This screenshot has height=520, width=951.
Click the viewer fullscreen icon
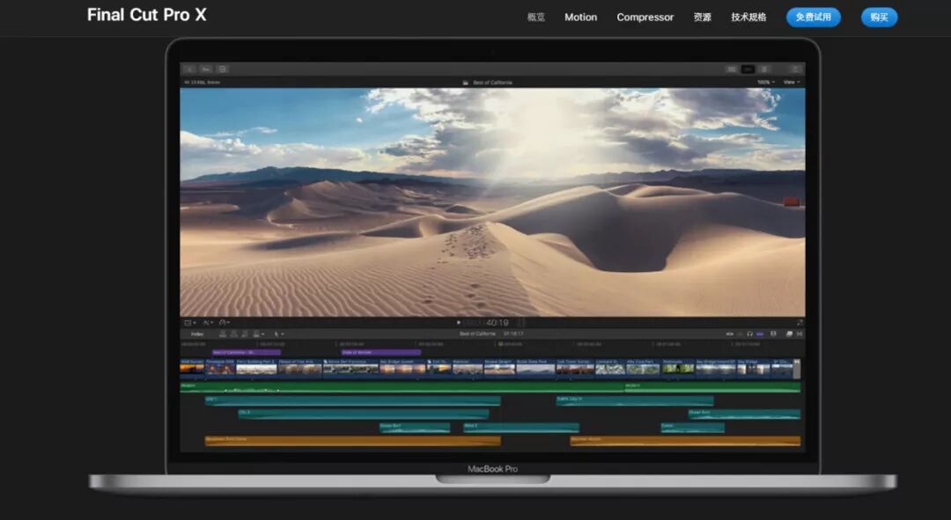[x=800, y=322]
